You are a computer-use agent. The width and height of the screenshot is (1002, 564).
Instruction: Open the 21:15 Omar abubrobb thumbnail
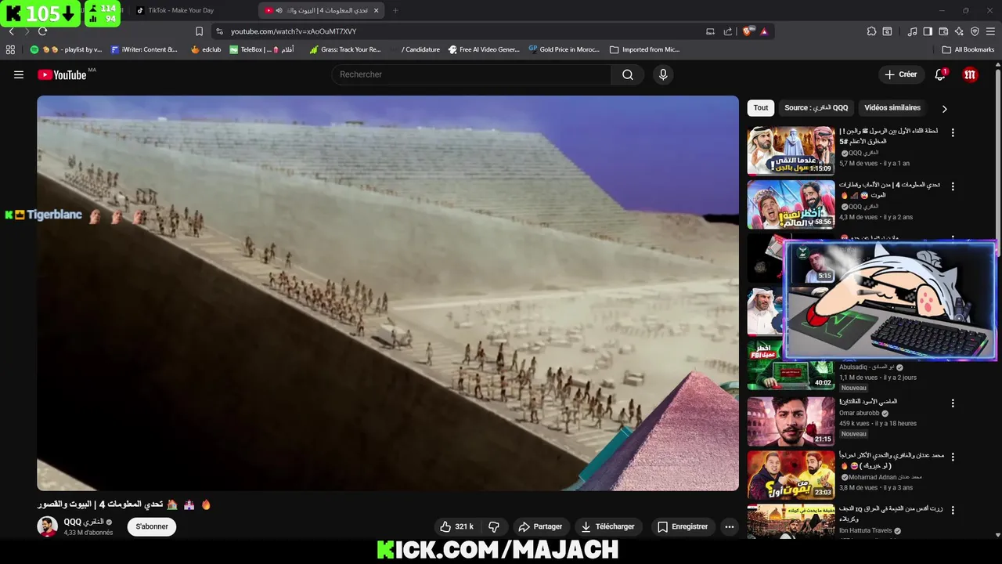coord(791,421)
